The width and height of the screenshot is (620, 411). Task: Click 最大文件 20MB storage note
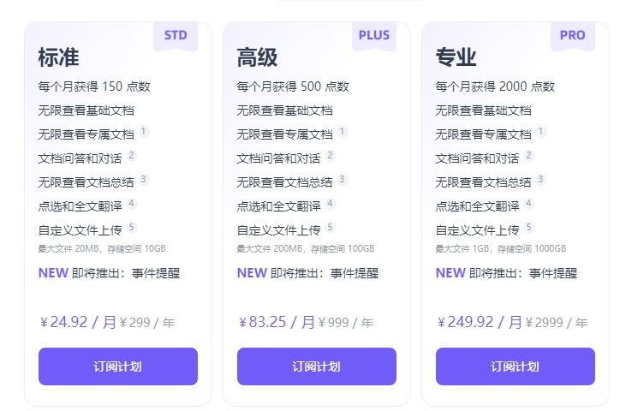[102, 248]
